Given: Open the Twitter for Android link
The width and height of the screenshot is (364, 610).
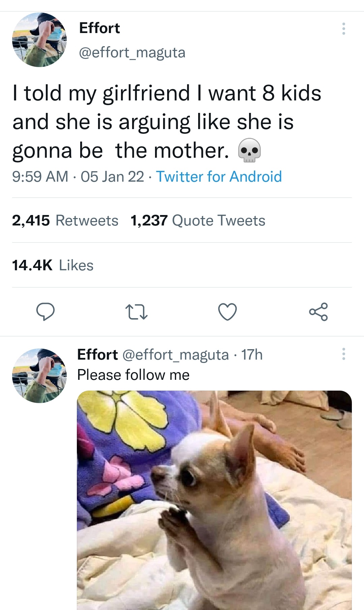Looking at the screenshot, I should click(219, 177).
